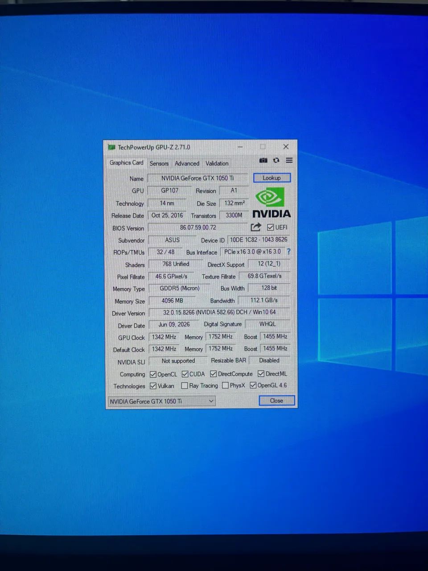Click the GPU Clock row Memory 1752 MHz

pyautogui.click(x=221, y=337)
